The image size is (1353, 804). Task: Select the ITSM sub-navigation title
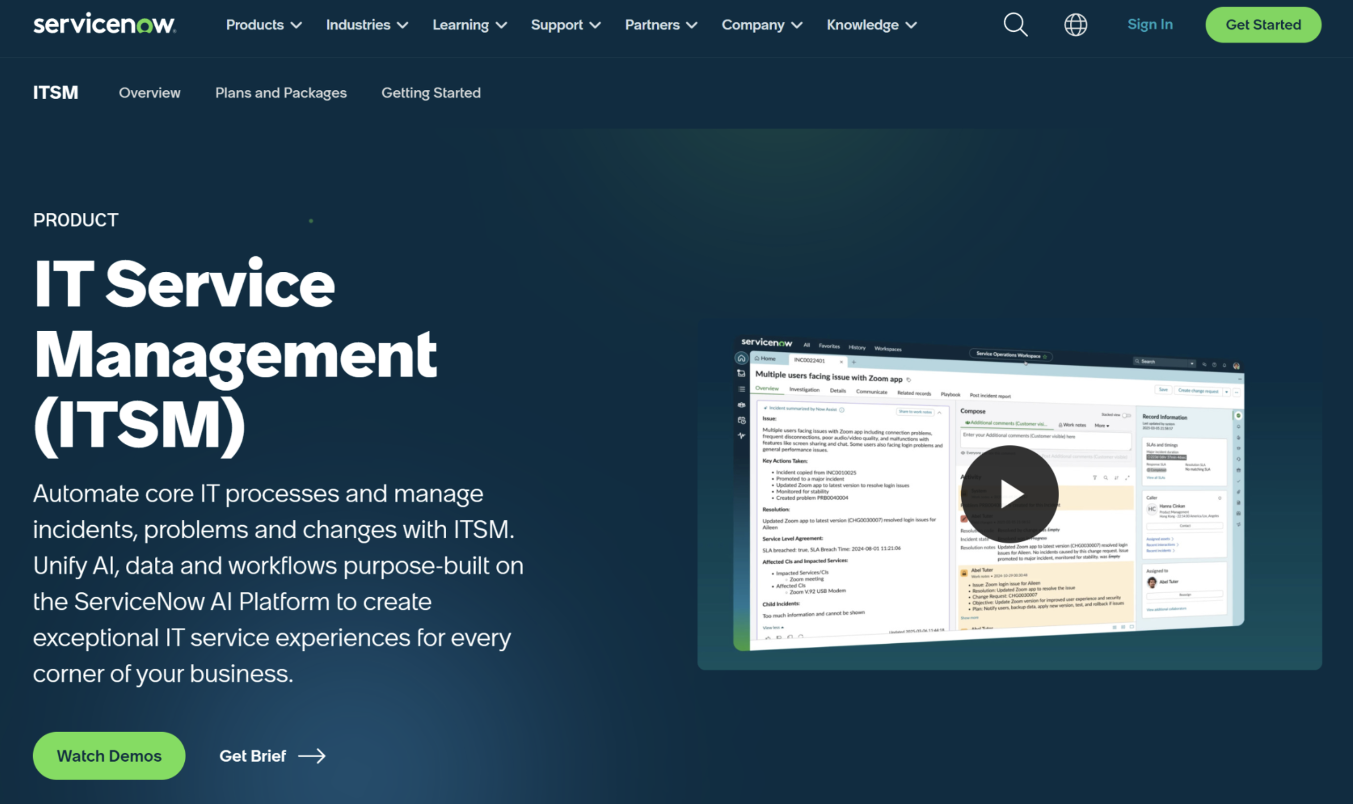[56, 92]
